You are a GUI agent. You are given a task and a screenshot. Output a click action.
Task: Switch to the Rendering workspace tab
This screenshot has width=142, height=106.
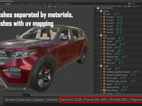point(51,4)
